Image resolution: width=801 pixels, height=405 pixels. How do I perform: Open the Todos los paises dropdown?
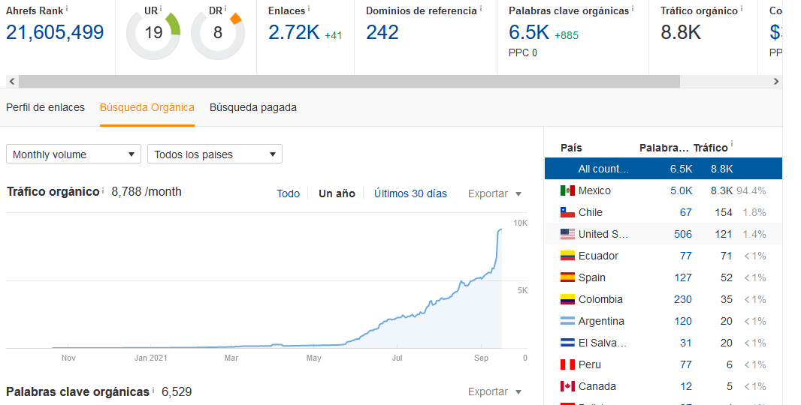[x=215, y=154]
